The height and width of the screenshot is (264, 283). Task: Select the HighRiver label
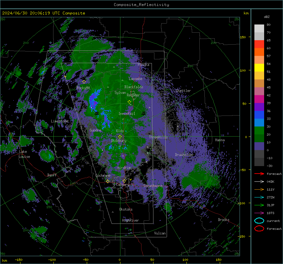point(130,220)
